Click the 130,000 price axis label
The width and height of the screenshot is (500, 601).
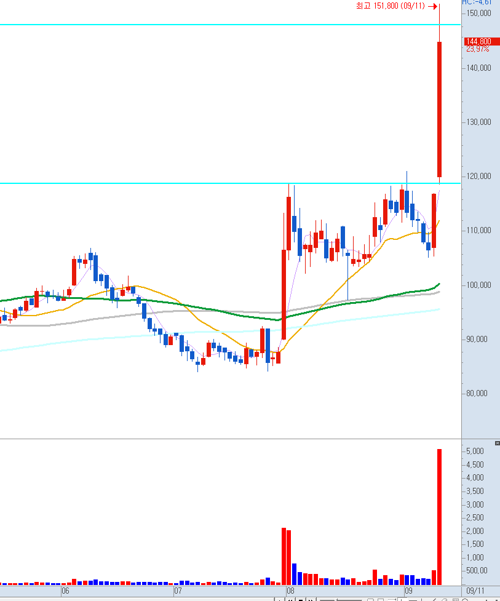point(478,122)
